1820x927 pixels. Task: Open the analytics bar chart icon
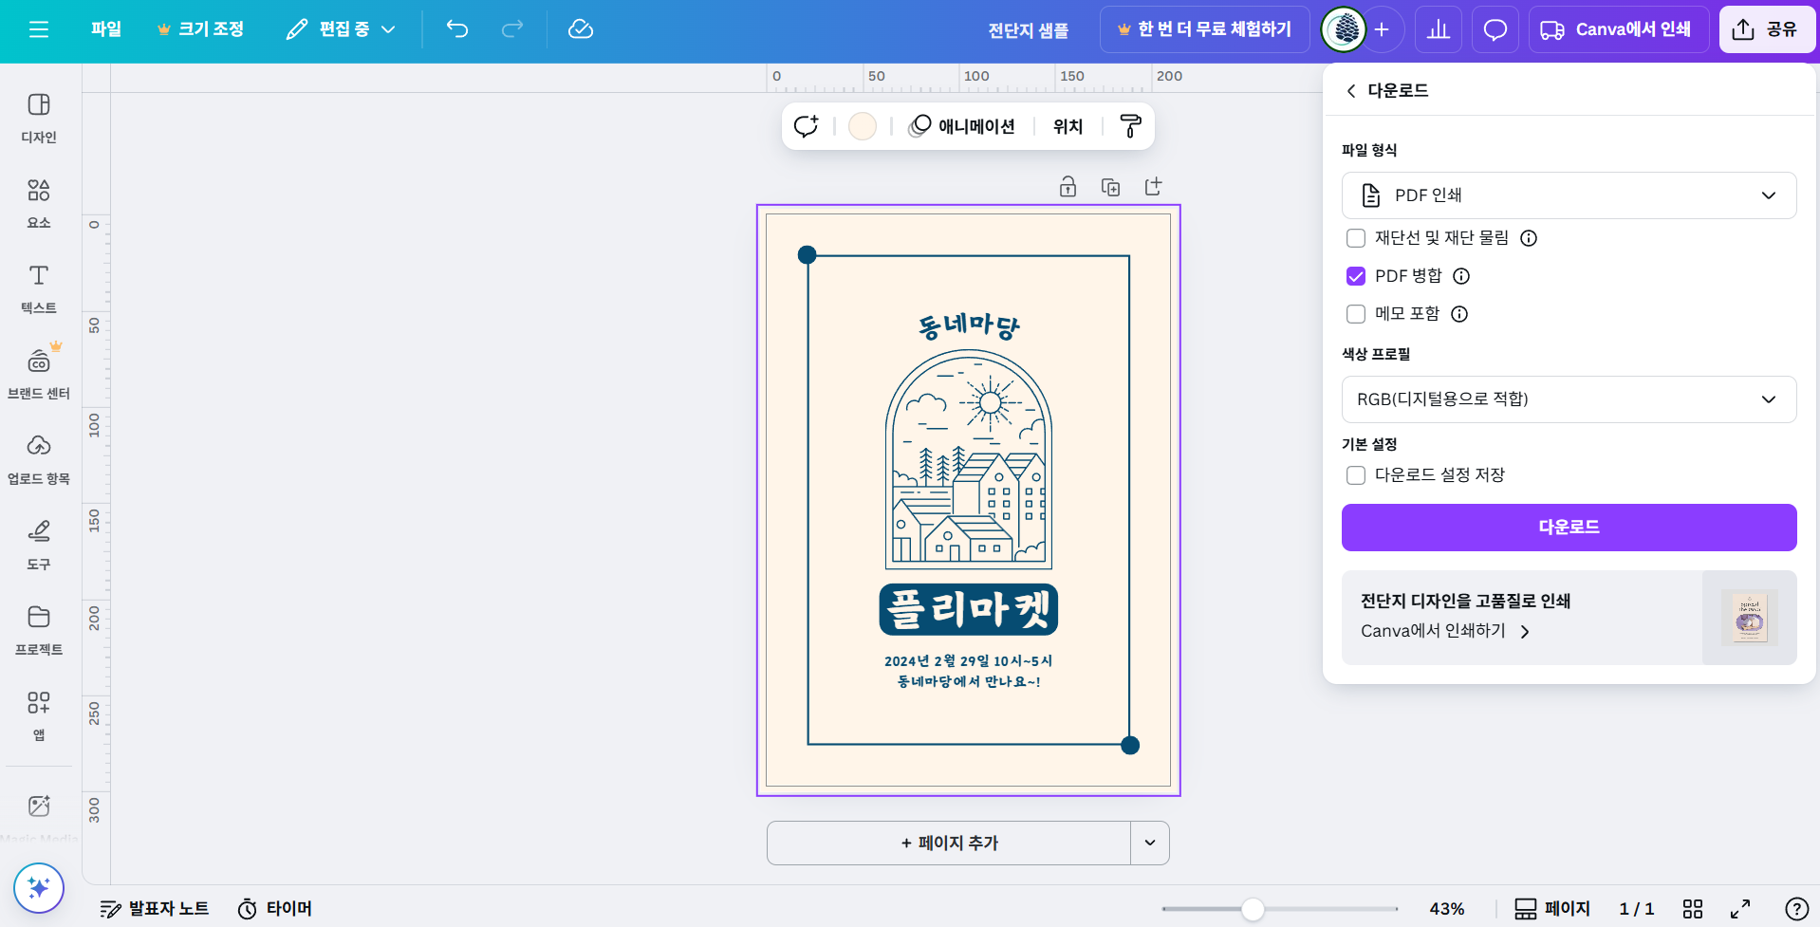click(1439, 30)
